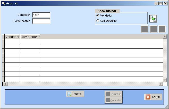The height and width of the screenshot is (109, 169).
Task: Focus the Vendedor field containing 1101
Action: [x=41, y=15]
